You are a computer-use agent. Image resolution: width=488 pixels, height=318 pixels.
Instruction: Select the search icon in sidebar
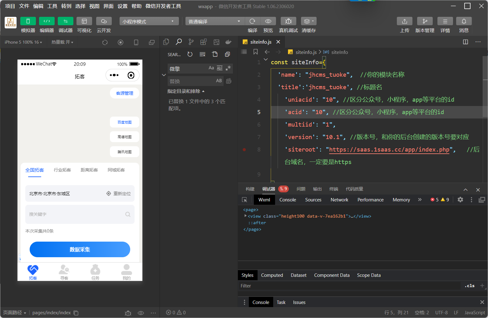(x=179, y=42)
